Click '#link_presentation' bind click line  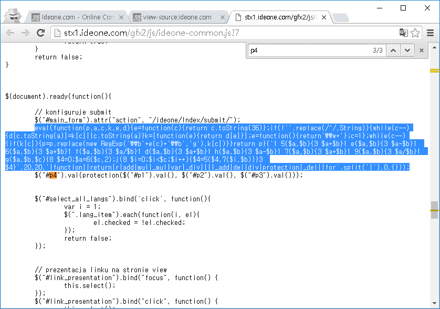(x=126, y=302)
